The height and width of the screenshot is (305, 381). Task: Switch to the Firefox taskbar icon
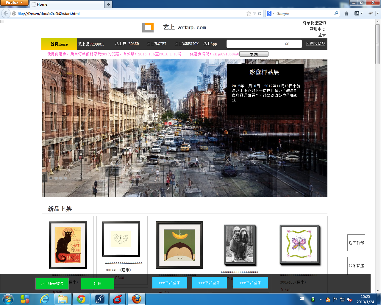137,299
